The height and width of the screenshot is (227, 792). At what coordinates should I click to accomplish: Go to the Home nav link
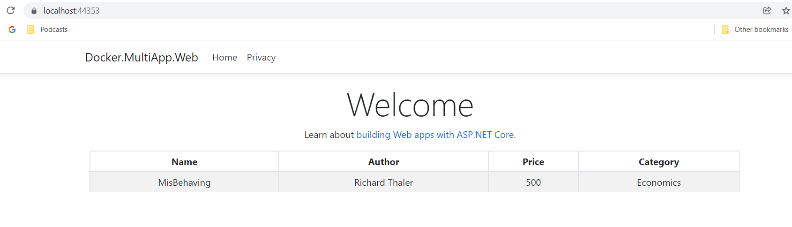point(224,57)
